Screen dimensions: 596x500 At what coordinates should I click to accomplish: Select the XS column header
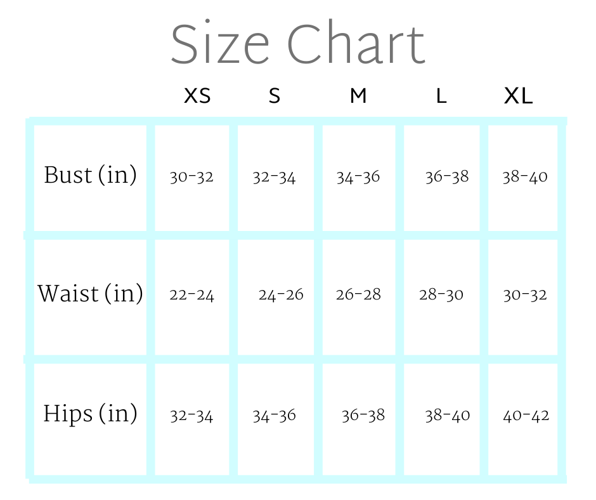(197, 96)
